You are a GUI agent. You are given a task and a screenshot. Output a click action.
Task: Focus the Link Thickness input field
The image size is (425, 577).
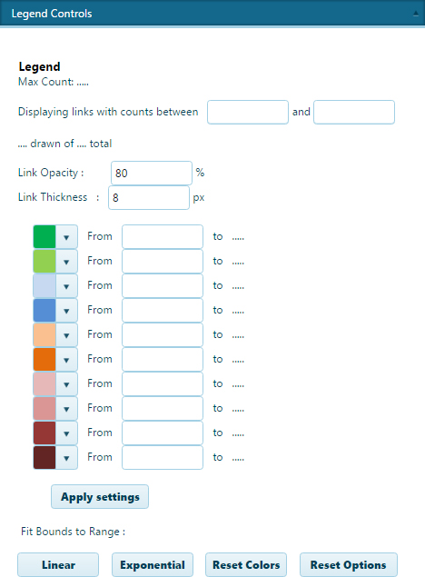coord(149,197)
